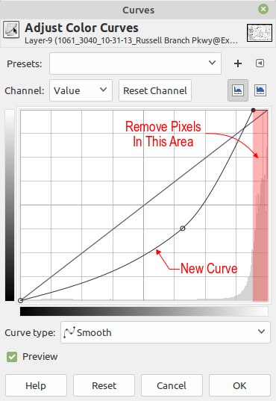Select the middle curve control point

pos(183,228)
